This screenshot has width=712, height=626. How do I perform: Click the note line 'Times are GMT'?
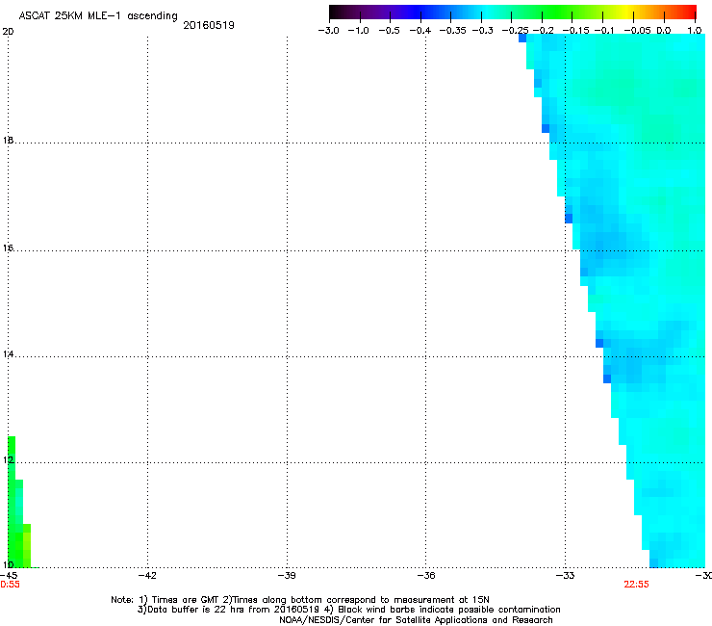300,600
